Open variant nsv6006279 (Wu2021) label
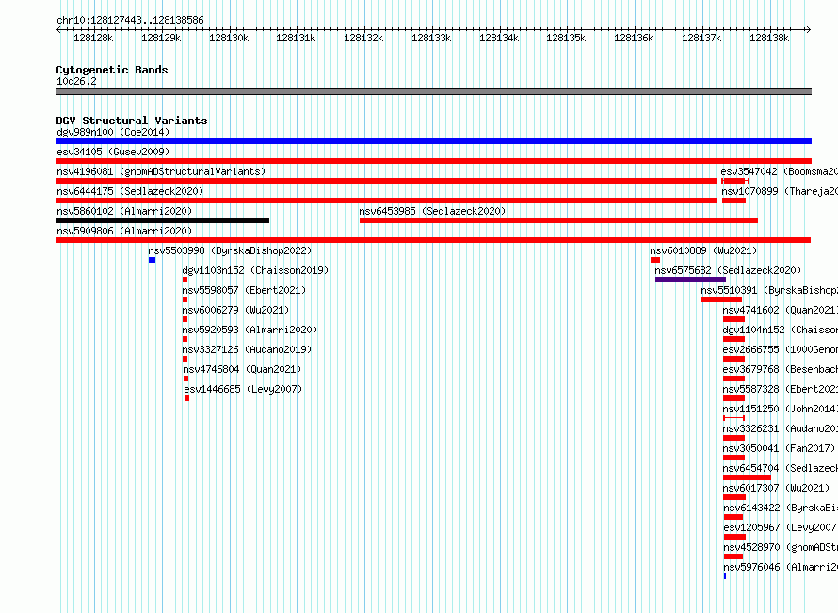This screenshot has width=838, height=613. point(235,310)
